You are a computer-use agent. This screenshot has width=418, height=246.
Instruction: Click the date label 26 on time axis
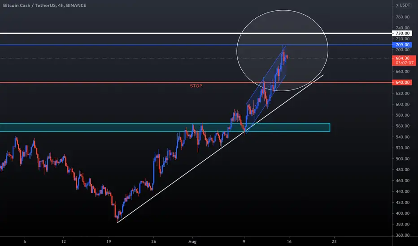tap(153, 242)
